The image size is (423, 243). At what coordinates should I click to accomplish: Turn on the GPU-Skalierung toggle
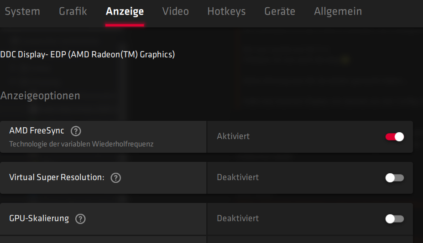coord(394,219)
